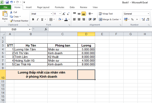Click the Format Painter button
This screenshot has height=103, width=152.
(19, 21)
